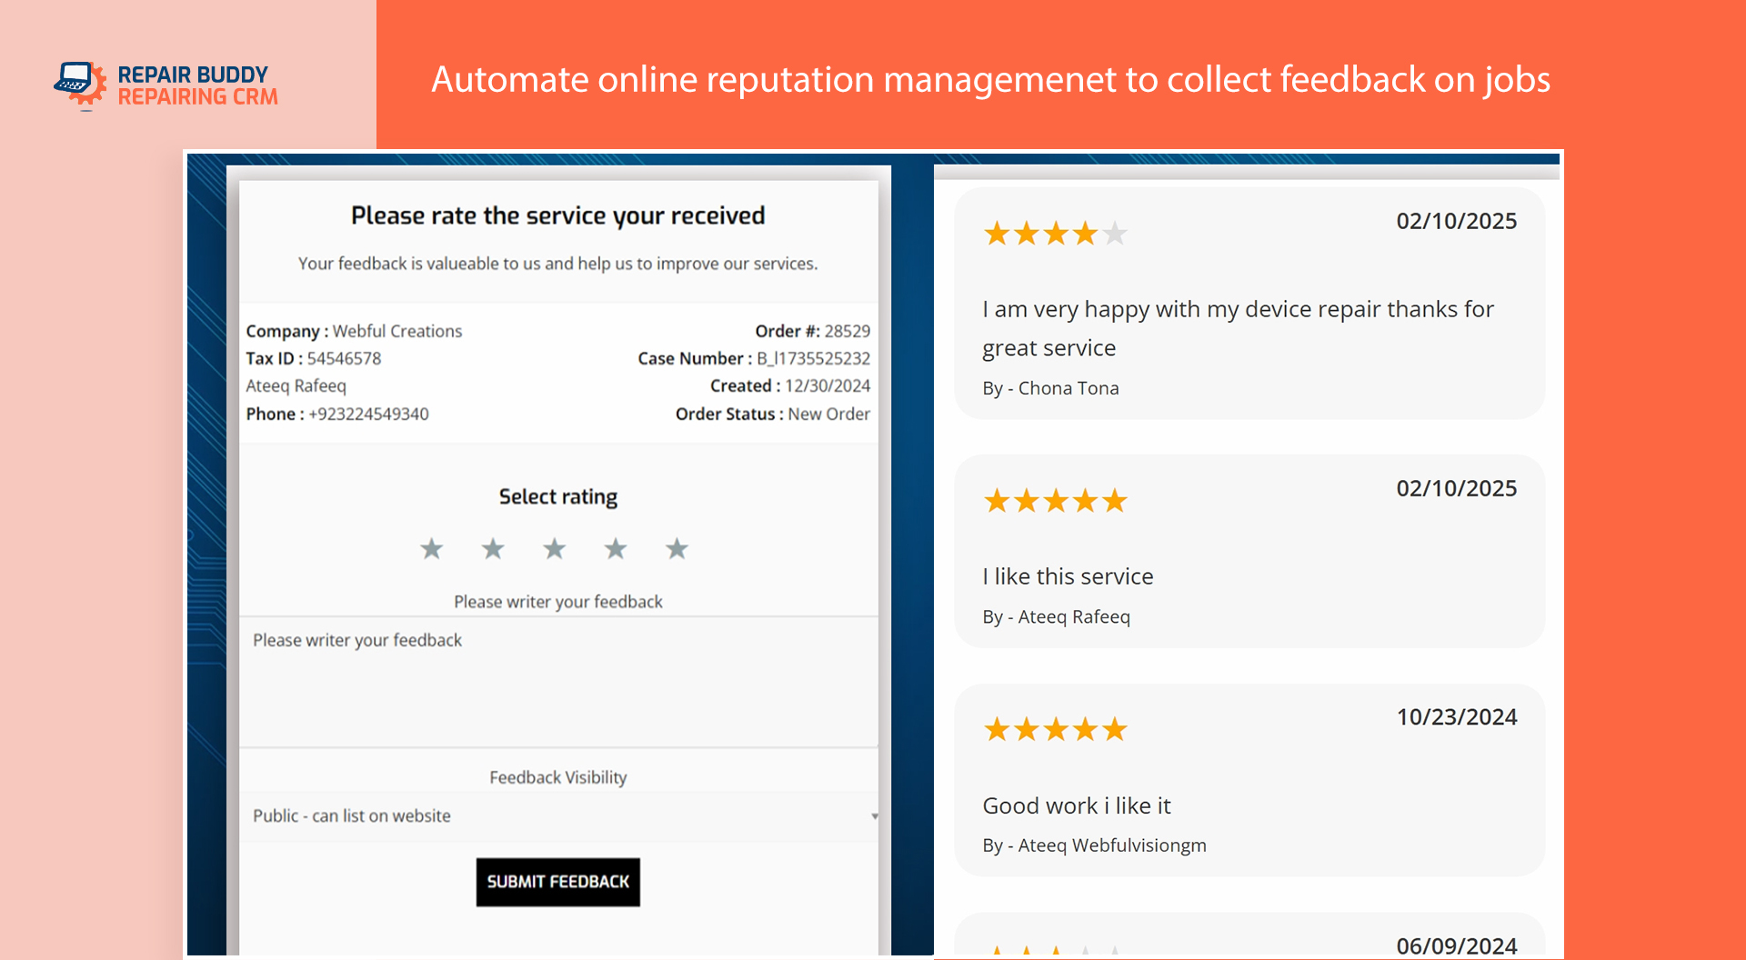Image resolution: width=1746 pixels, height=960 pixels.
Task: Click first gold star in 'I like this service' review
Action: tap(997, 501)
